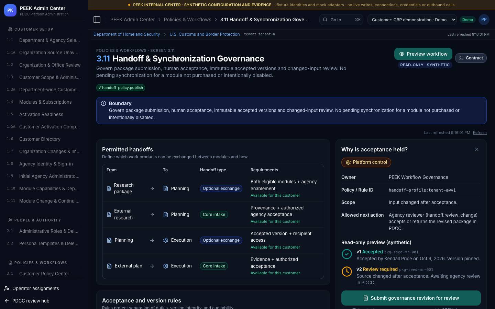Click the v1 Accepted checkmark icon
The height and width of the screenshot is (309, 495).
pos(347,254)
